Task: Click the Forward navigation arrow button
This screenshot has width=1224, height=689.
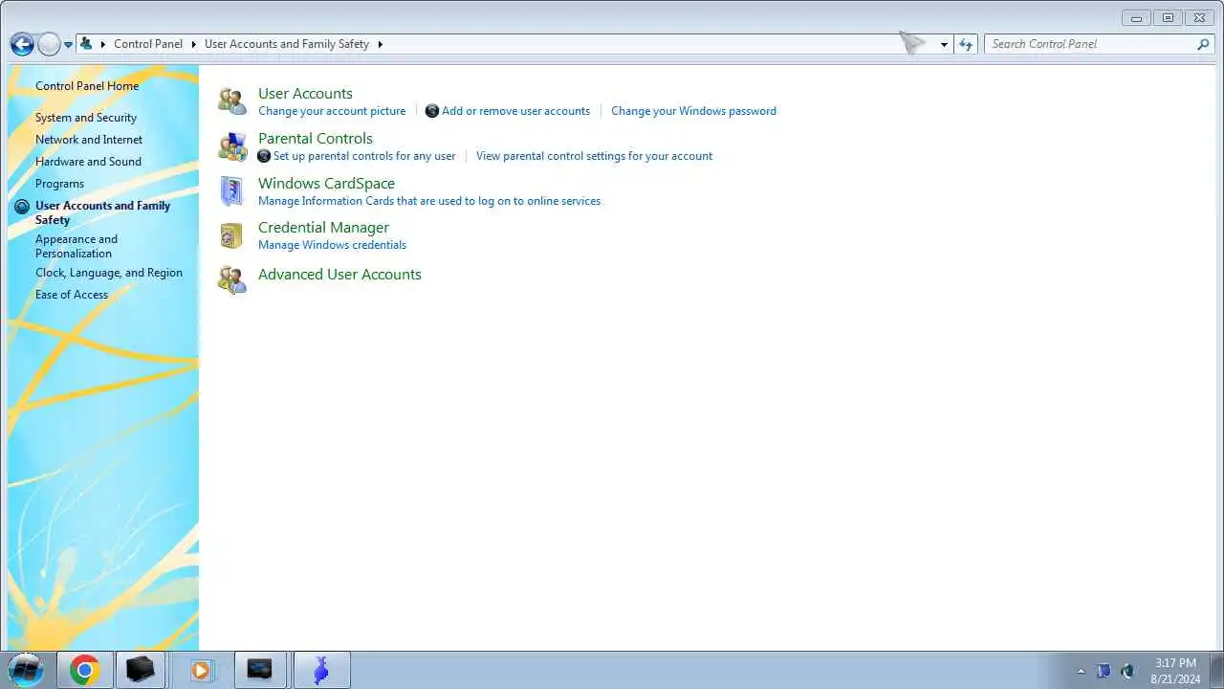Action: [49, 44]
